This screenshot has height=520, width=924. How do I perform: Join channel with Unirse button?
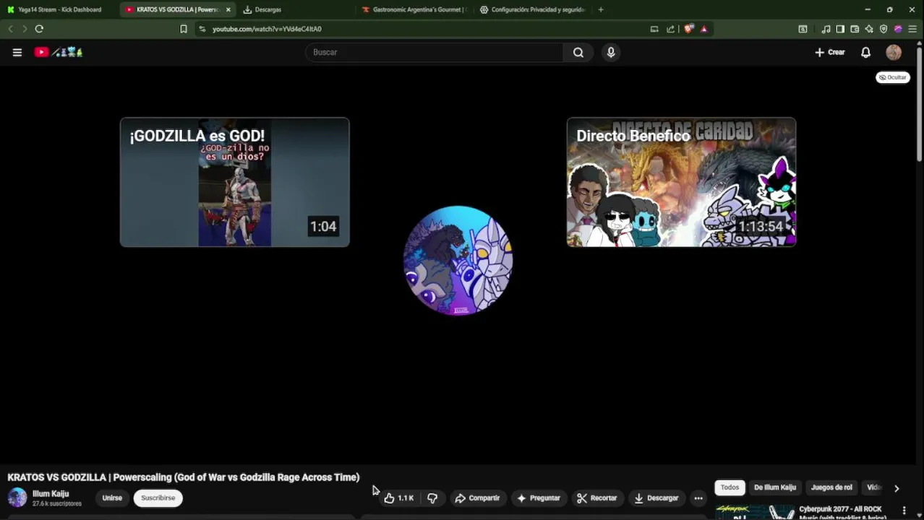point(112,498)
